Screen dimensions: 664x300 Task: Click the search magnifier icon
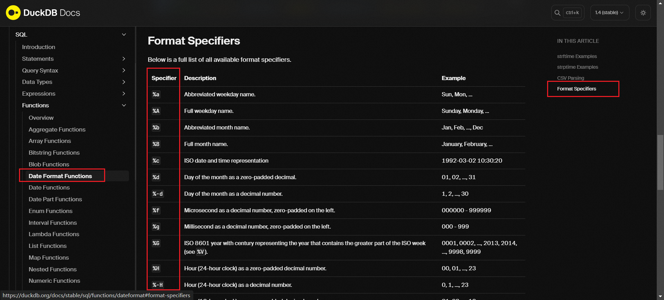(x=557, y=13)
